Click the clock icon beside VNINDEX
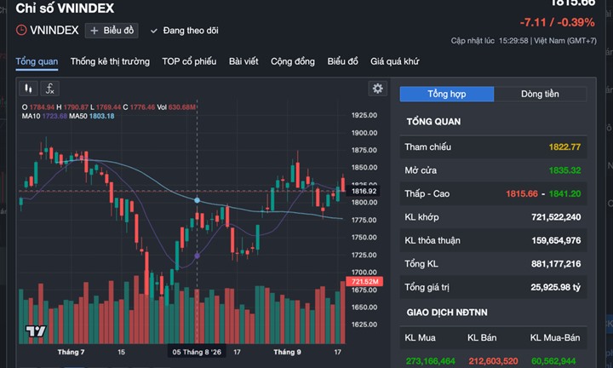This screenshot has width=613, height=368. pyautogui.click(x=21, y=30)
